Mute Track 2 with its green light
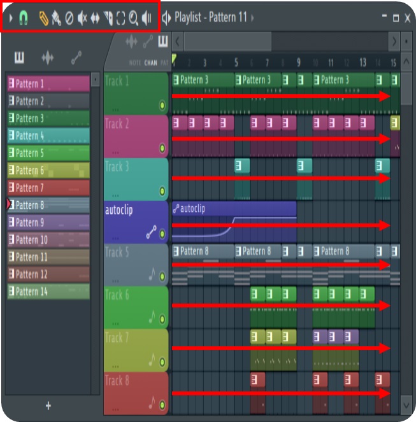 click(x=162, y=148)
